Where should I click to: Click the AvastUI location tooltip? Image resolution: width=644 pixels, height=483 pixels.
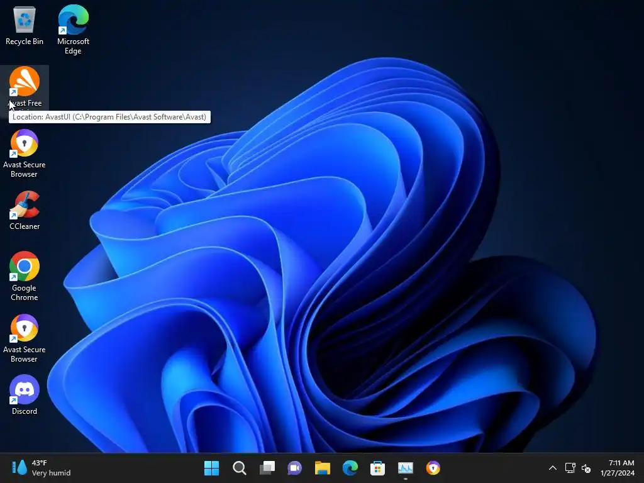(x=109, y=117)
